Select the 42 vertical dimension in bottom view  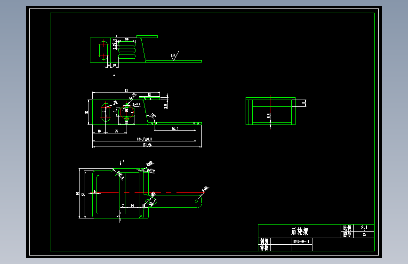pos(83,194)
